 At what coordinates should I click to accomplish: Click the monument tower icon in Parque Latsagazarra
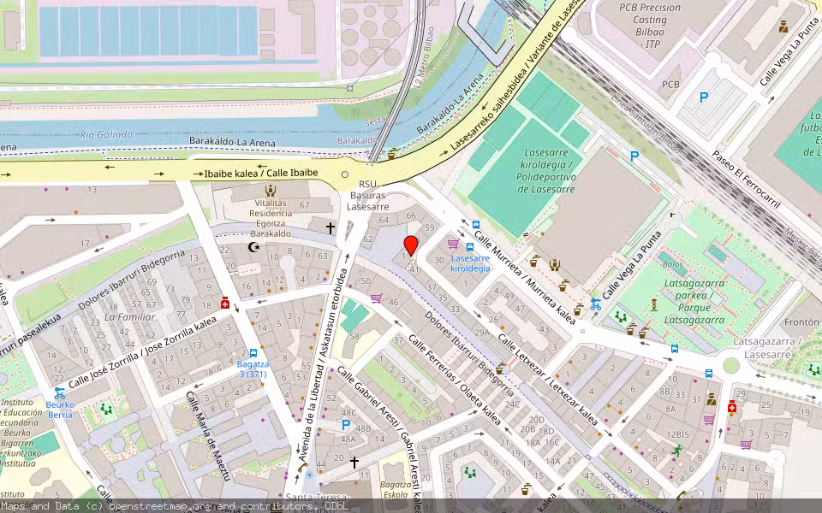point(653,304)
